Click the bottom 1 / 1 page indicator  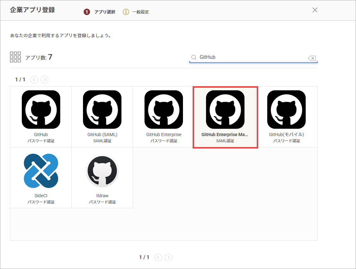point(144,257)
